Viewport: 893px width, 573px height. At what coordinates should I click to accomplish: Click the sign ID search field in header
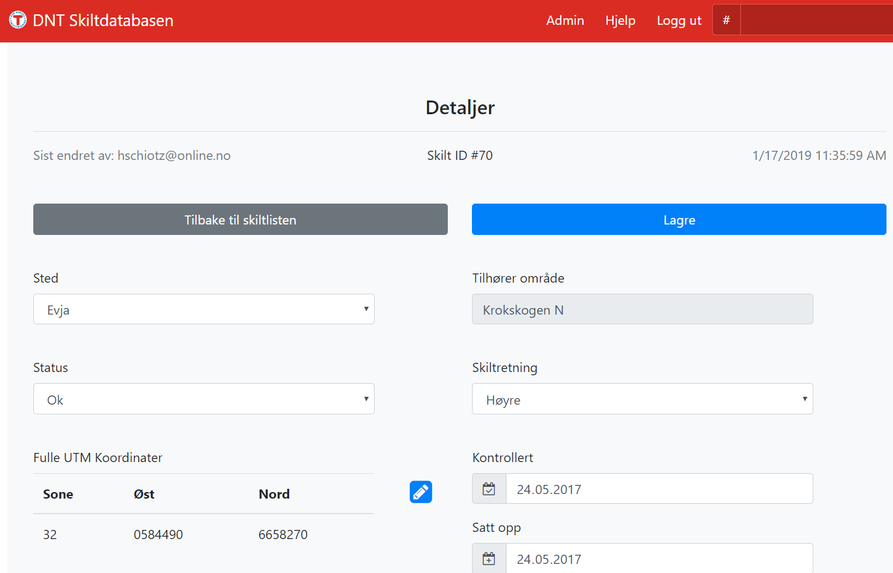tap(817, 20)
